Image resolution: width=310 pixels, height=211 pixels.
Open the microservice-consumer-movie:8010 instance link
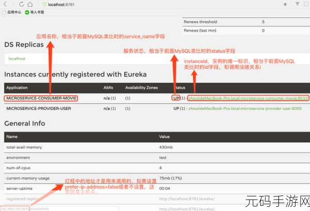coord(248,98)
